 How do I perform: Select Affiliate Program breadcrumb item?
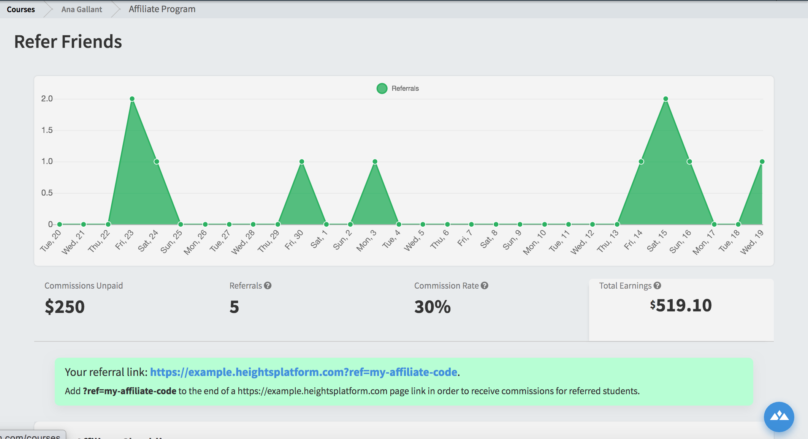click(162, 9)
